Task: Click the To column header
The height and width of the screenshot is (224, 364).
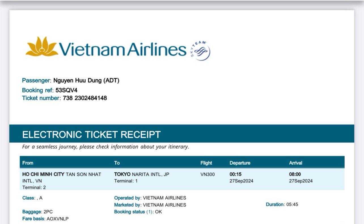Action: [117, 163]
